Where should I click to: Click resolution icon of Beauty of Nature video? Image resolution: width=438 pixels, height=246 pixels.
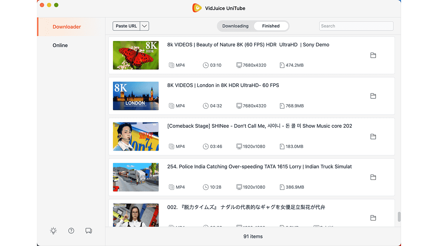(x=239, y=65)
